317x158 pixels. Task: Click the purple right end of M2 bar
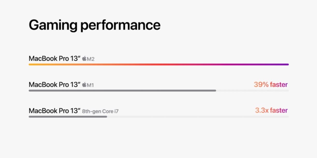click(286, 64)
